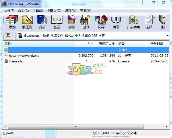
Task: Click the 解压到 (Extract To) icon
Action: coord(27,22)
